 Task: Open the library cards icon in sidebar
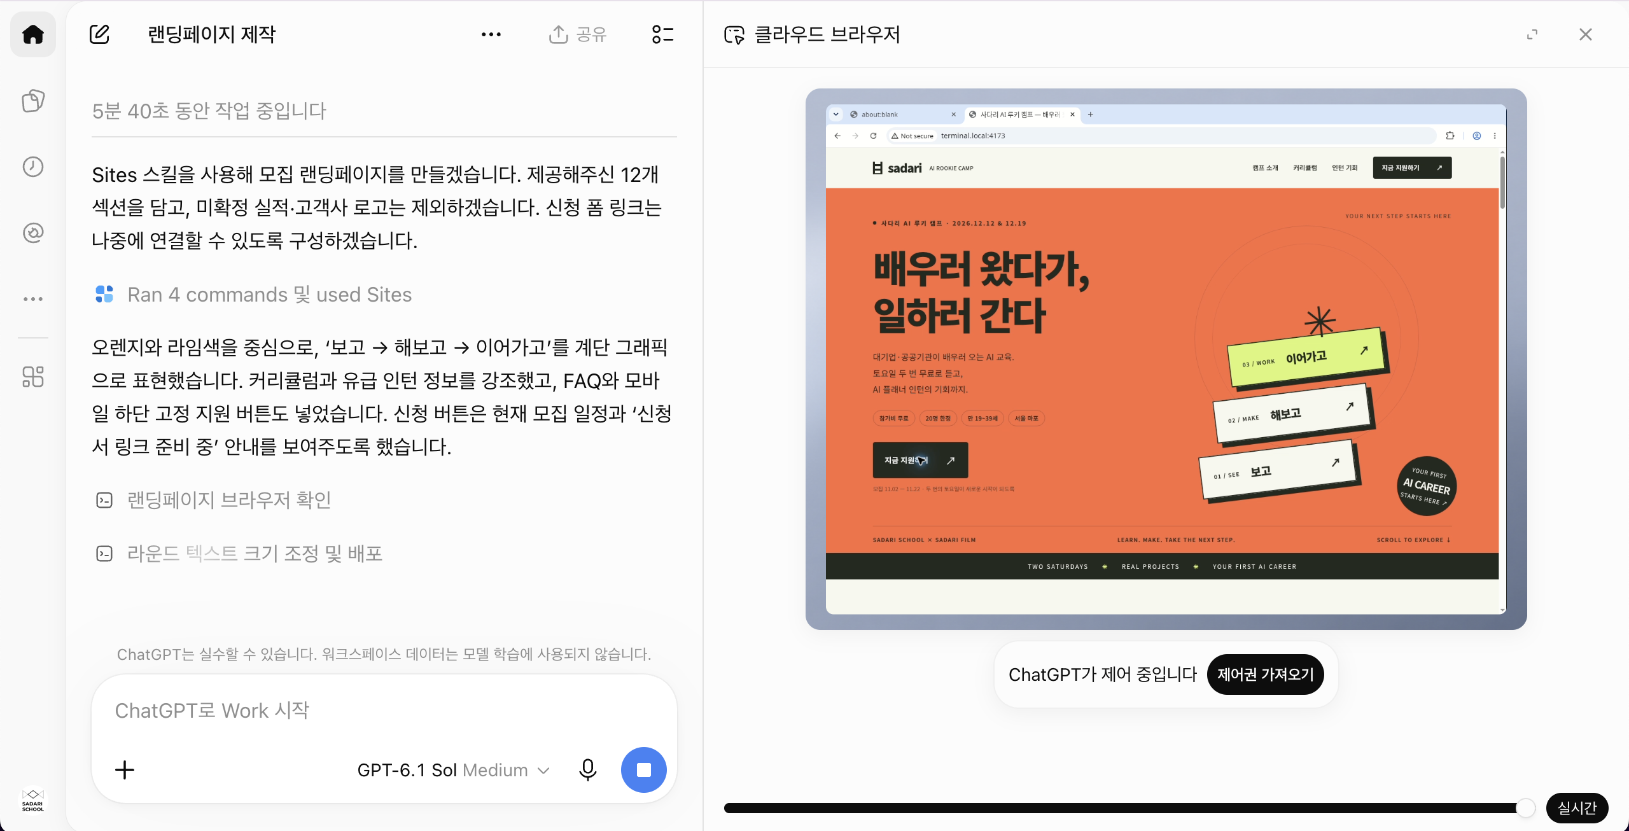pos(33,101)
